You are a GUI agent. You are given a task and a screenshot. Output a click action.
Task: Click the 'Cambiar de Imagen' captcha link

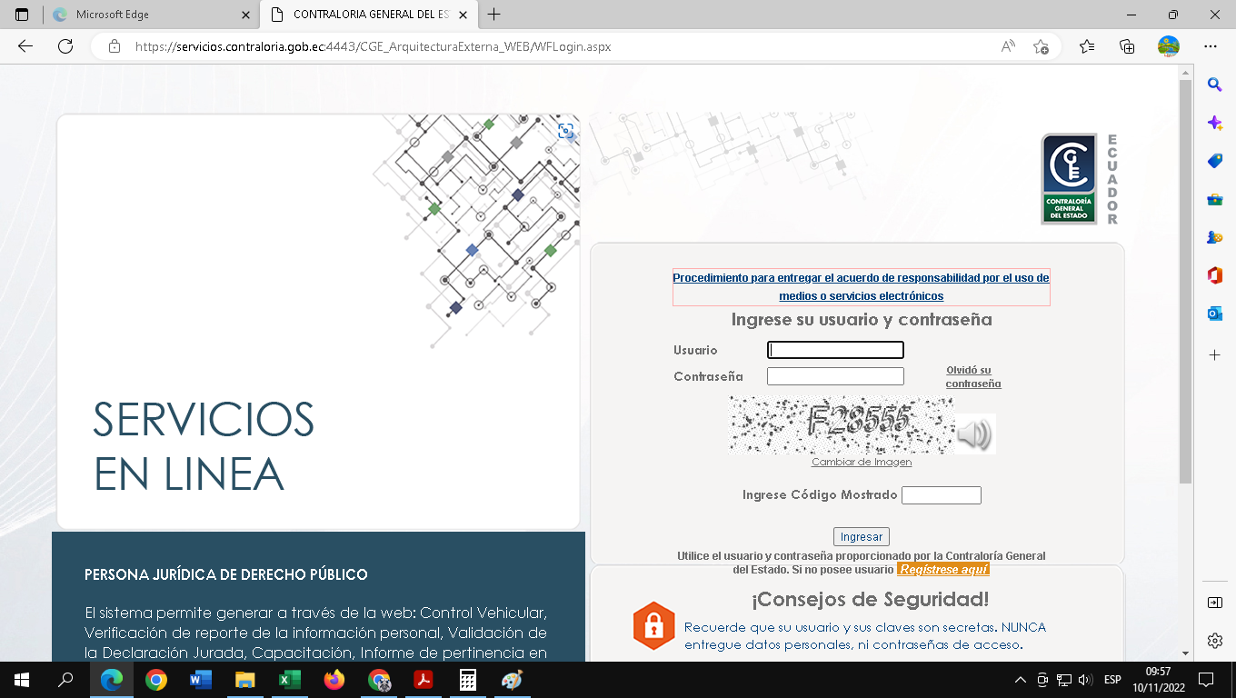click(861, 462)
